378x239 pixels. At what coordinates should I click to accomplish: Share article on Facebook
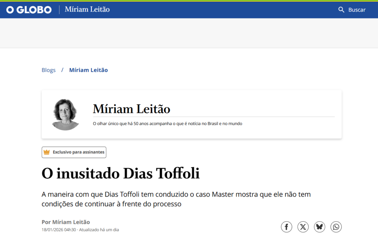(x=286, y=226)
